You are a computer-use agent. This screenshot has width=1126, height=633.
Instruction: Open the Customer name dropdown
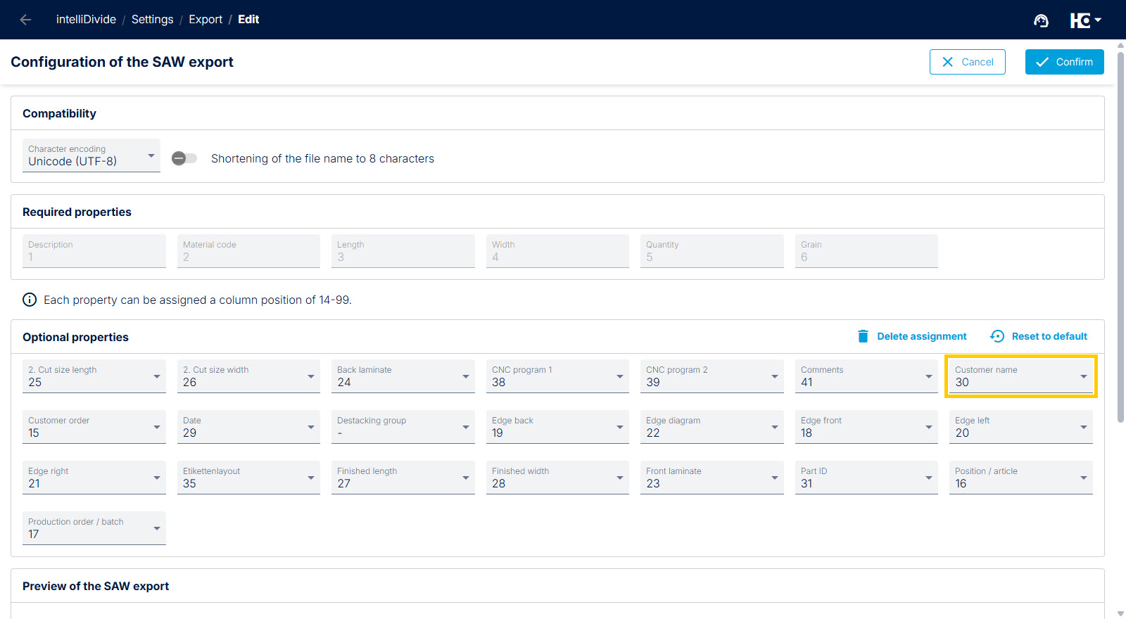coord(1021,376)
